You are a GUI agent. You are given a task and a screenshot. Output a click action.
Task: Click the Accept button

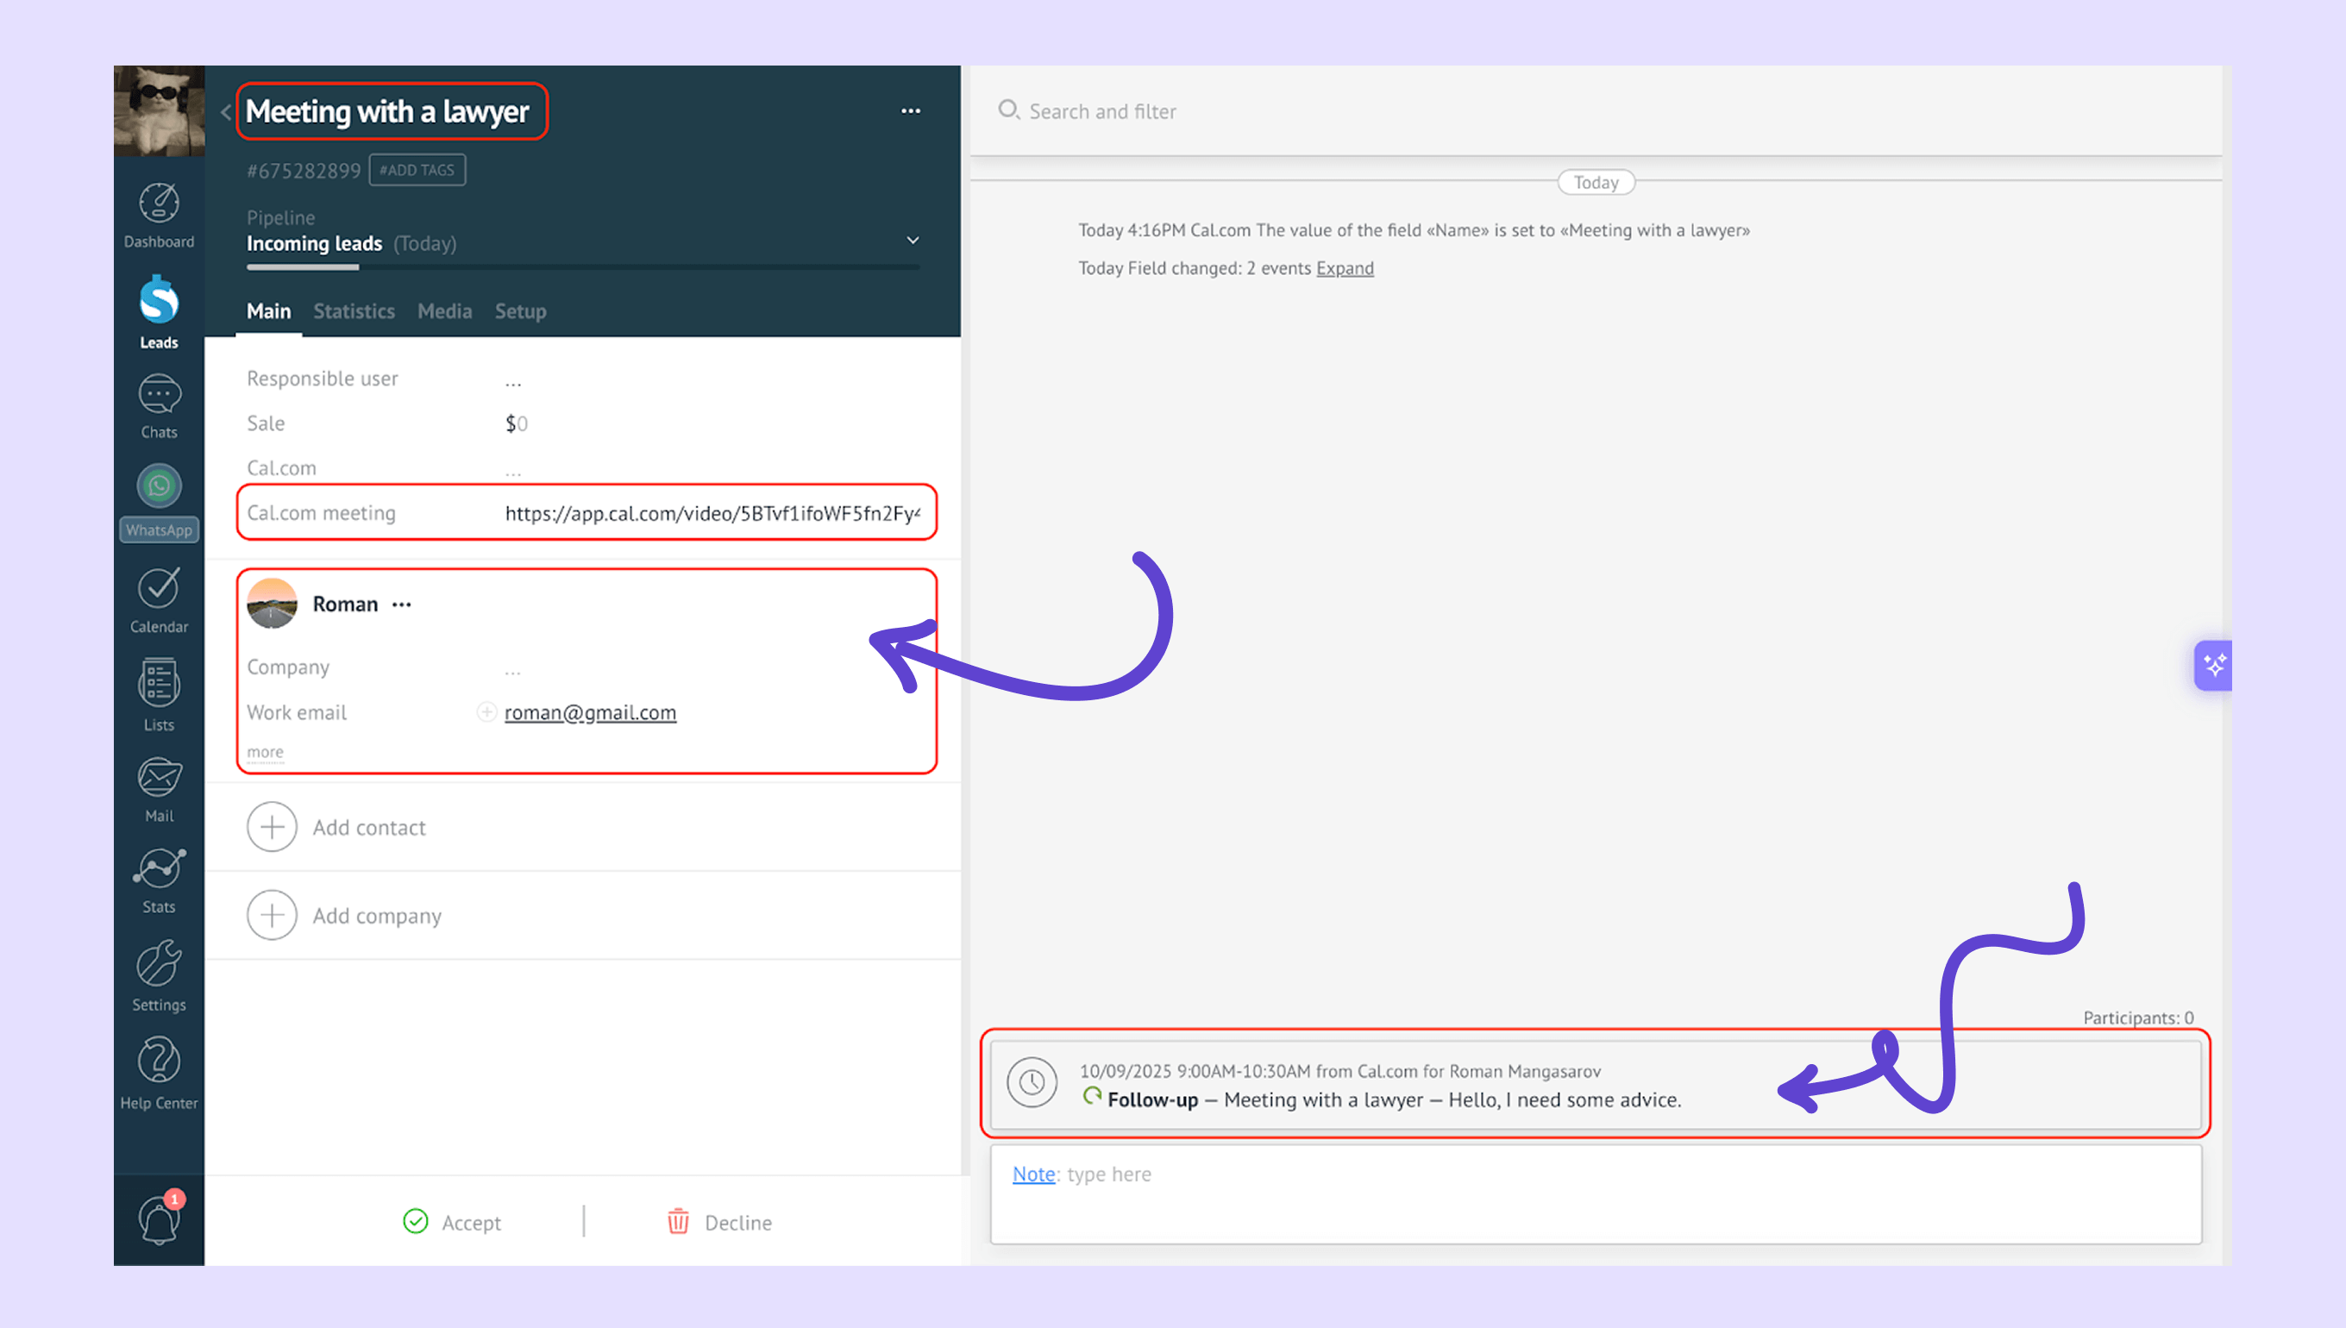coord(453,1221)
